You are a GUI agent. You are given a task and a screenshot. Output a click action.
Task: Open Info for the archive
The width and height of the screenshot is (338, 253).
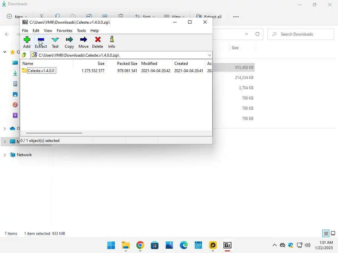tap(112, 42)
